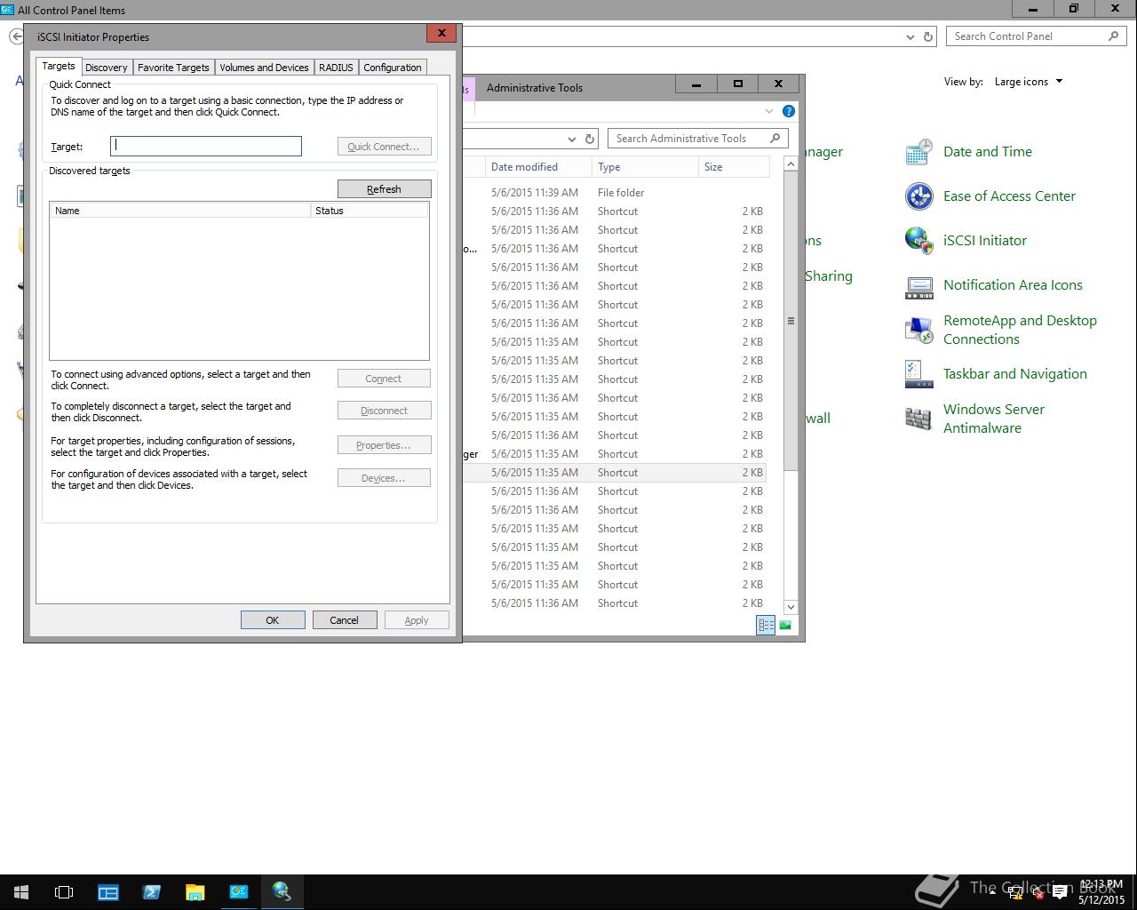Open the Windows Server Antimalware link
This screenshot has width=1137, height=910.
(x=994, y=419)
